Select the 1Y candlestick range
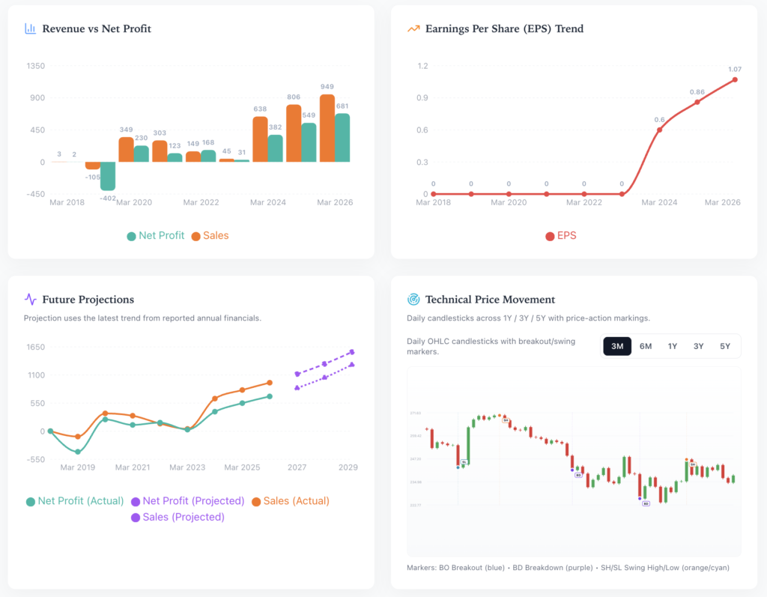The image size is (767, 597). [x=673, y=346]
